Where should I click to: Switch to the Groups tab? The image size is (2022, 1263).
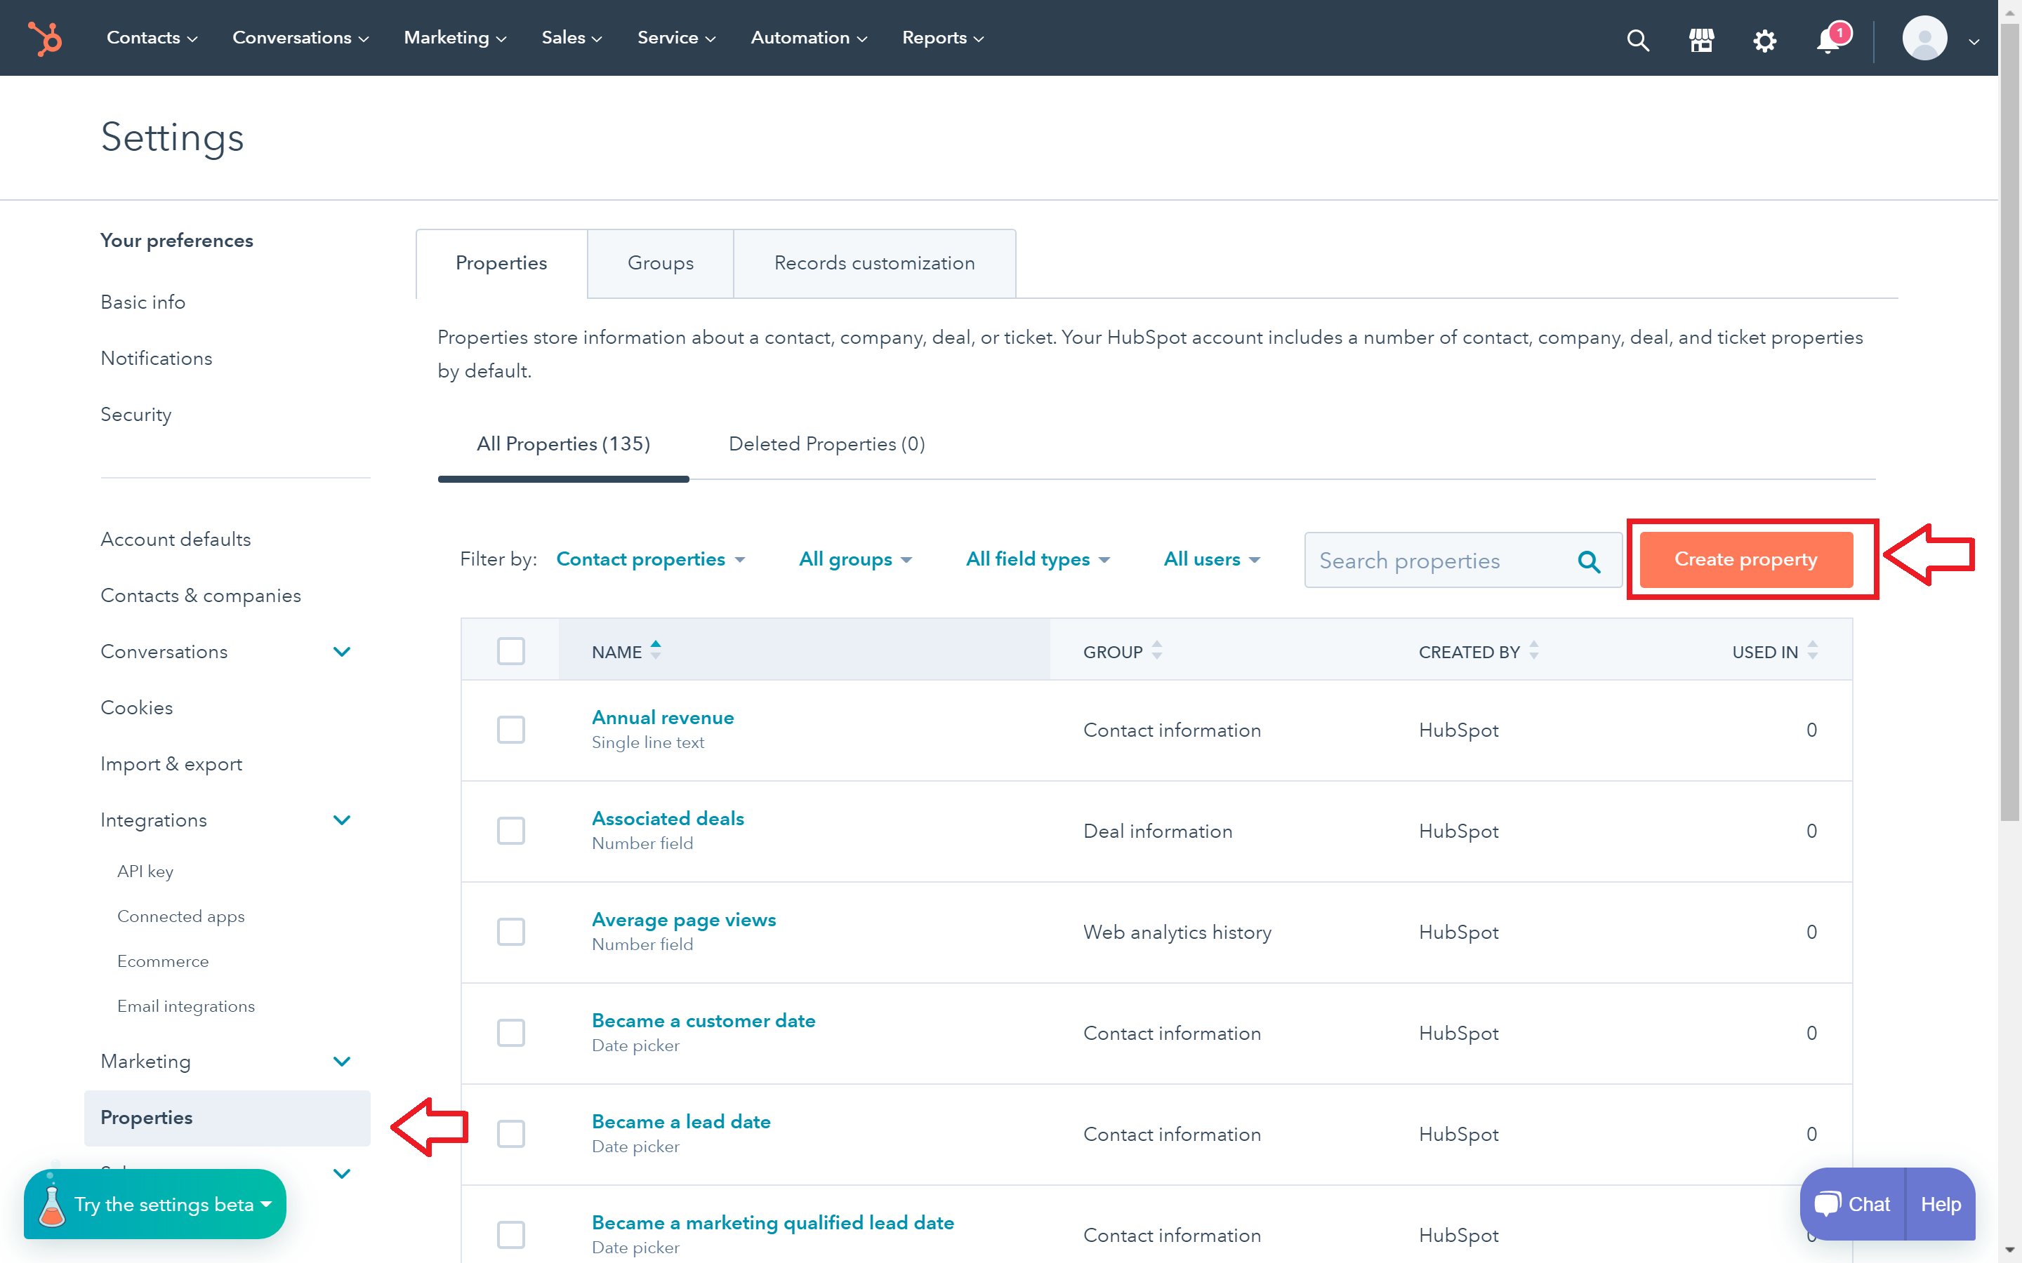(x=660, y=263)
